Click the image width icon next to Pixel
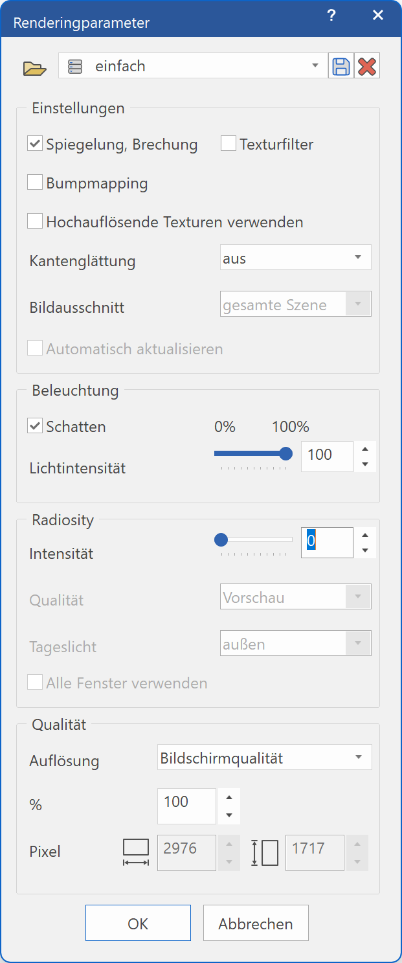This screenshot has height=963, width=402. (x=135, y=853)
